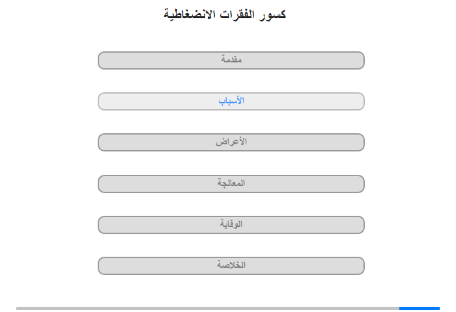Click the كسور الفقرات الانضغاطية title

[225, 14]
